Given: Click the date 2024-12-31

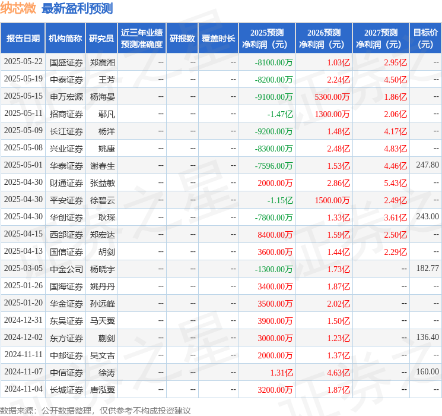Looking at the screenshot, I should (x=23, y=320).
